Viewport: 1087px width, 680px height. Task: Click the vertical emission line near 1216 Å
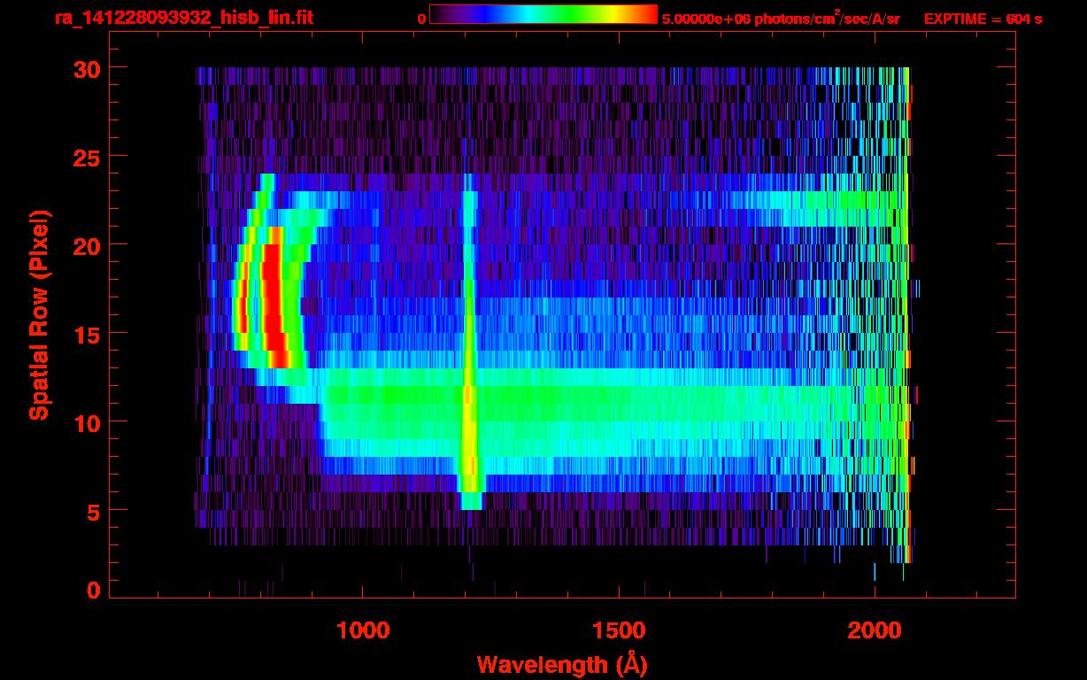[x=469, y=341]
